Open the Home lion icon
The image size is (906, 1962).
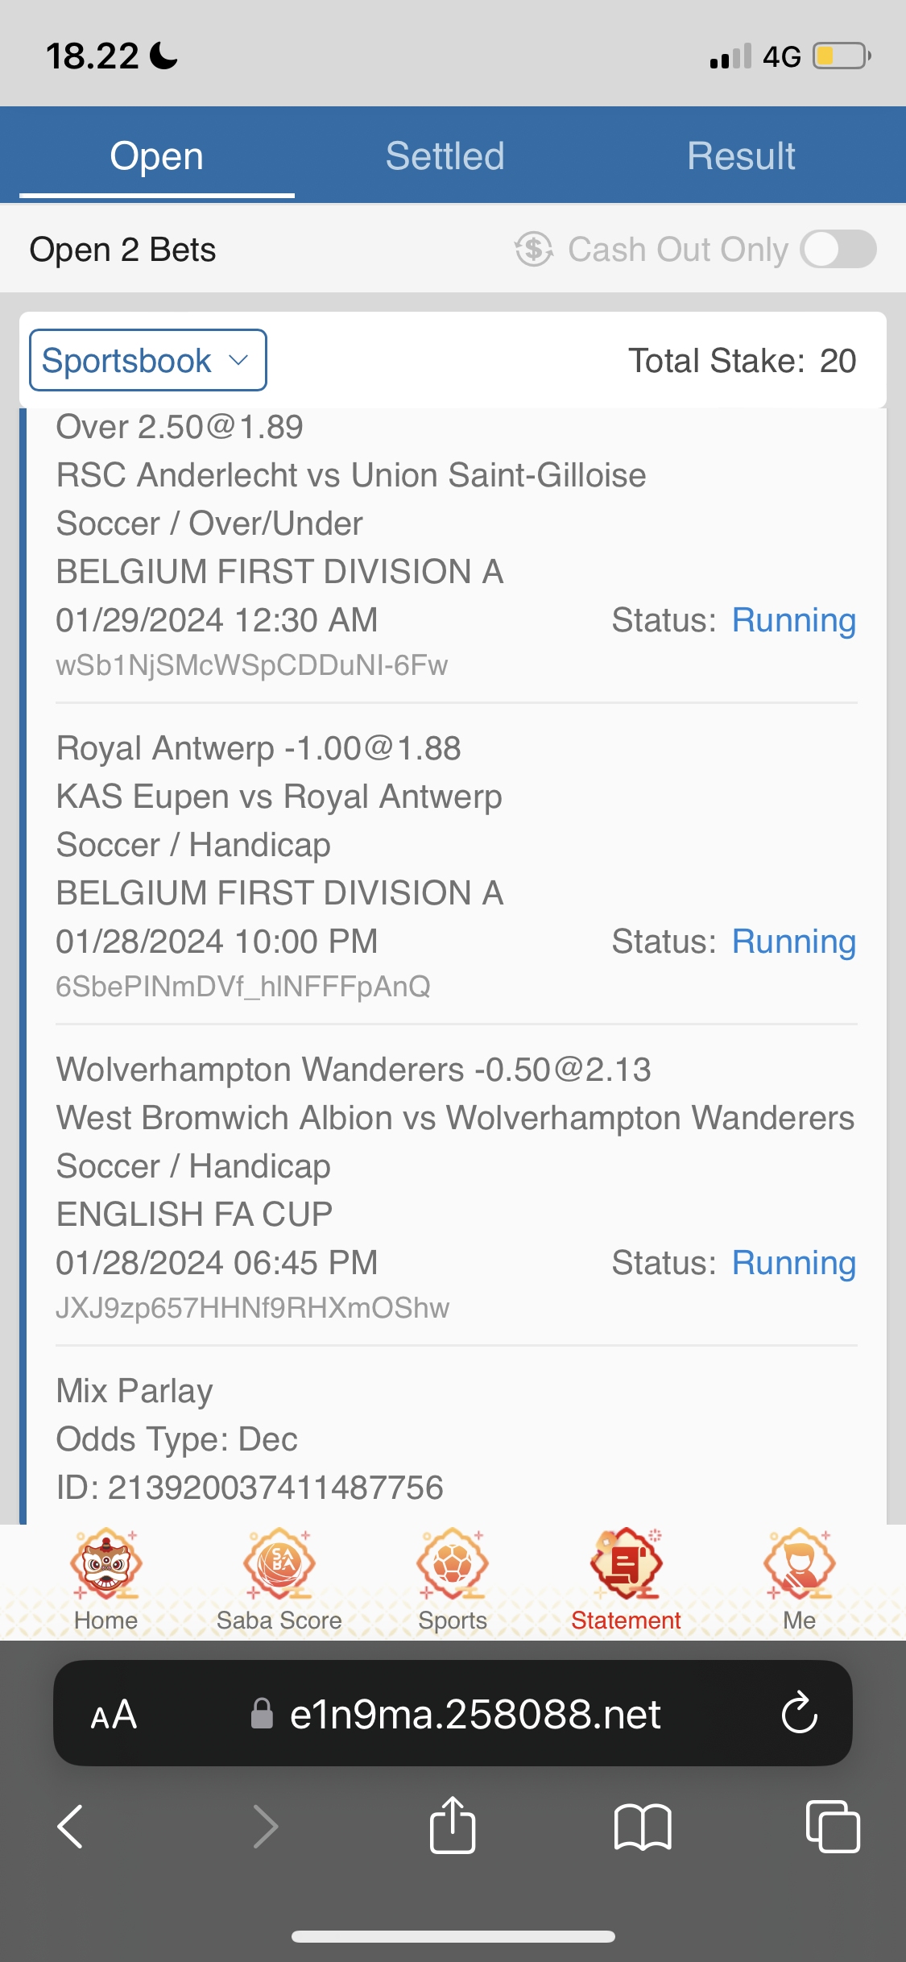(105, 1566)
